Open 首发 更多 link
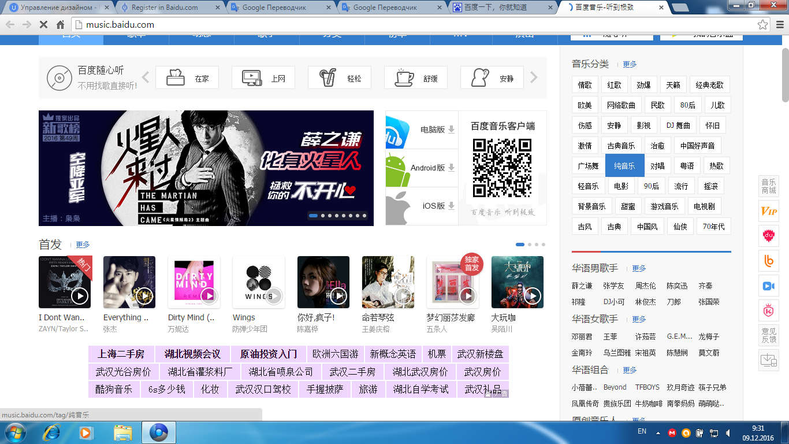This screenshot has height=444, width=789. 83,245
